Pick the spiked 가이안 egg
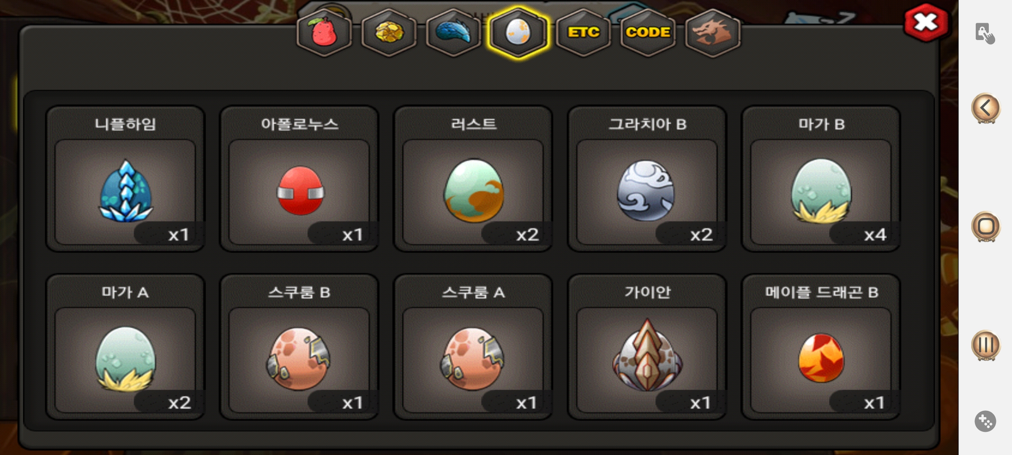The width and height of the screenshot is (1012, 455). coord(647,347)
